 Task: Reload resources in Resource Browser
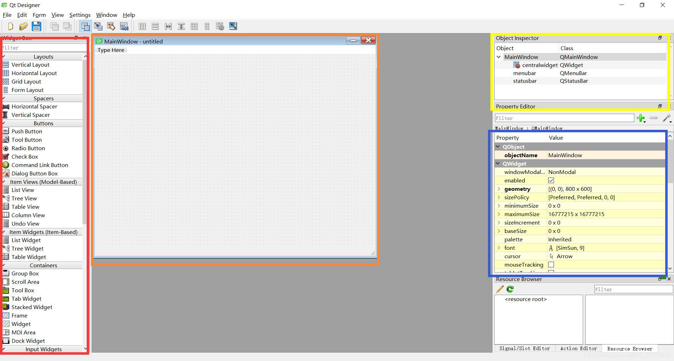510,289
